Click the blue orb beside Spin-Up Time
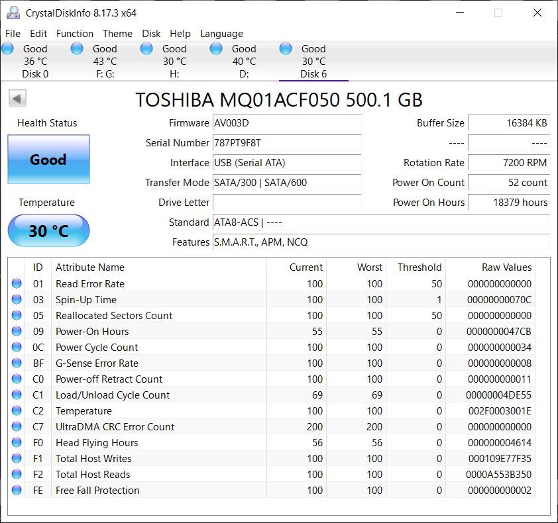Viewport: 558px width, 523px height. click(17, 299)
